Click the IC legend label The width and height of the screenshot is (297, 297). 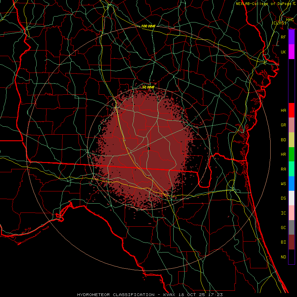[283, 213]
